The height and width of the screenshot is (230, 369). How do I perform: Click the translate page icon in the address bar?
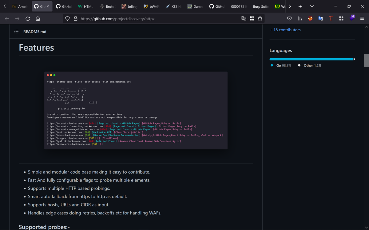click(x=244, y=19)
